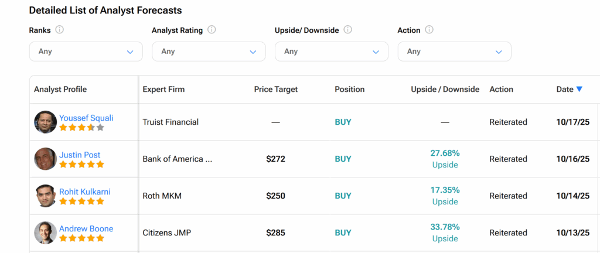Click Andrew Boone's star rating
This screenshot has width=600, height=253.
point(81,238)
